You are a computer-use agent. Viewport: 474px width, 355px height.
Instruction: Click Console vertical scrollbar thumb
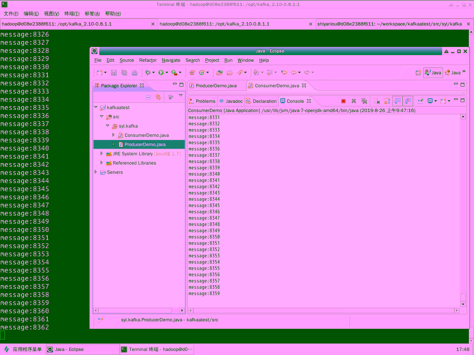point(463,297)
